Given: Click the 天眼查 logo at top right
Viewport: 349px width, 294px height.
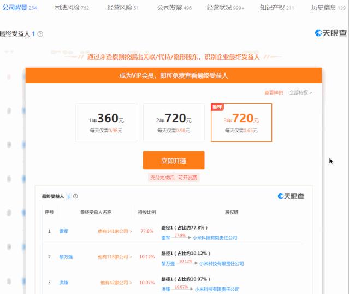Looking at the screenshot, I should click(331, 33).
